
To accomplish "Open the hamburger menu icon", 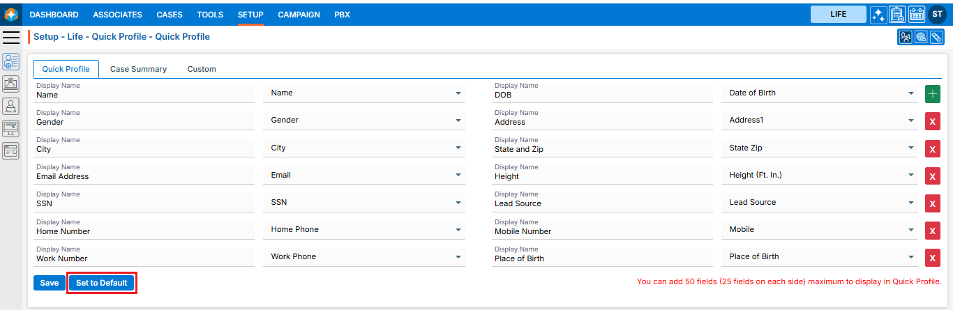I will coord(11,37).
